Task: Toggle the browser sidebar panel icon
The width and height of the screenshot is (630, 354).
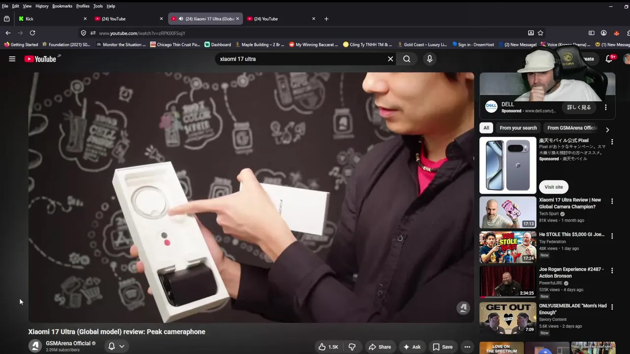Action: click(591, 33)
